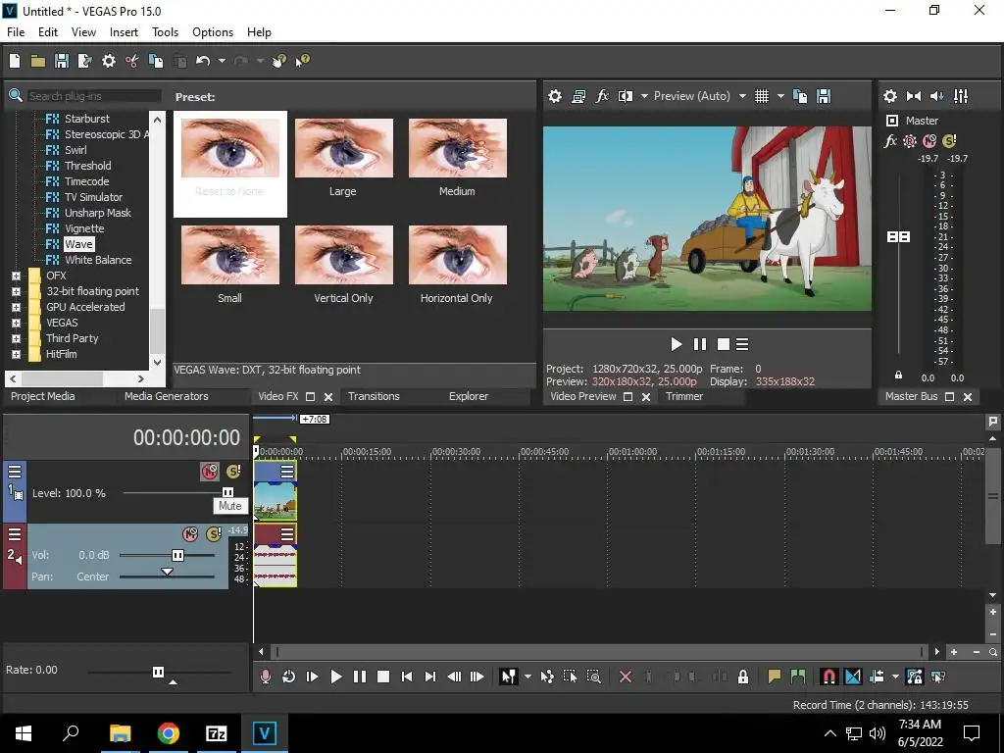Viewport: 1004px width, 753px height.
Task: Solo video track 1
Action: 233,472
